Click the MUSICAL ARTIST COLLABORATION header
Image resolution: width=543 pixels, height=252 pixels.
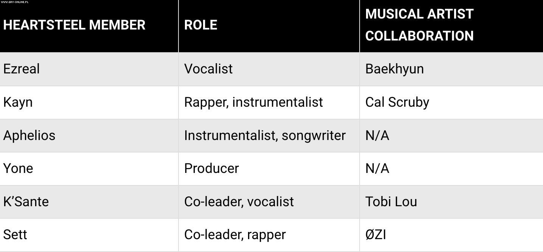pos(419,25)
